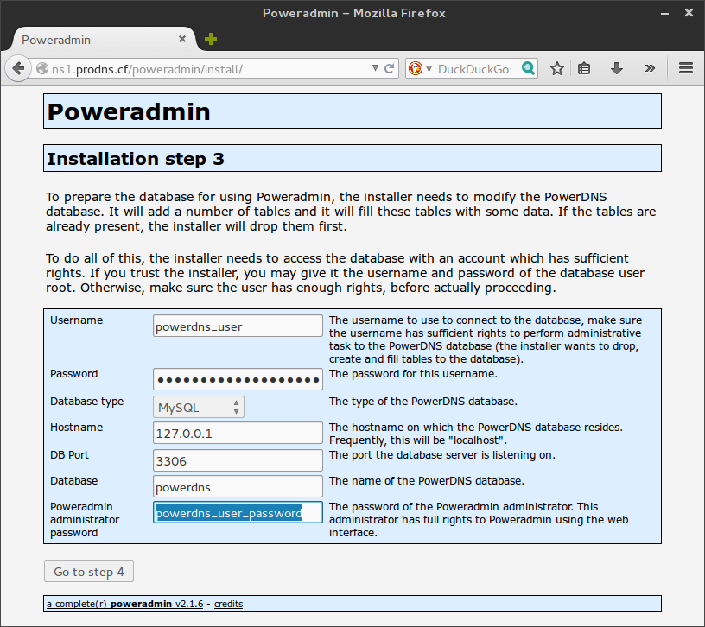This screenshot has width=705, height=627.
Task: Click "The type of the PowerDNS database." text
Action: click(x=423, y=401)
